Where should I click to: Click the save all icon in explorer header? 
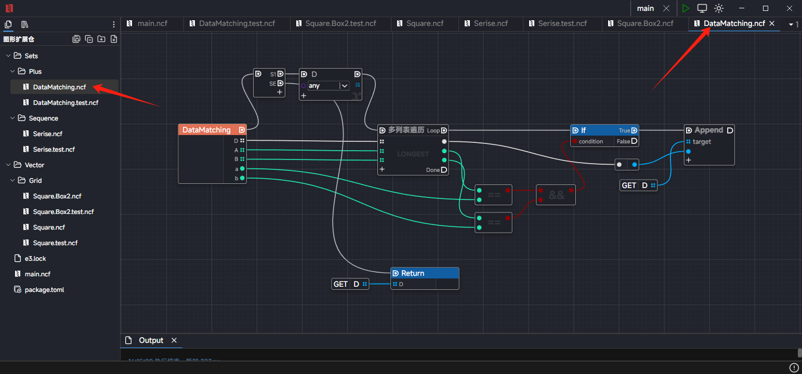76,39
